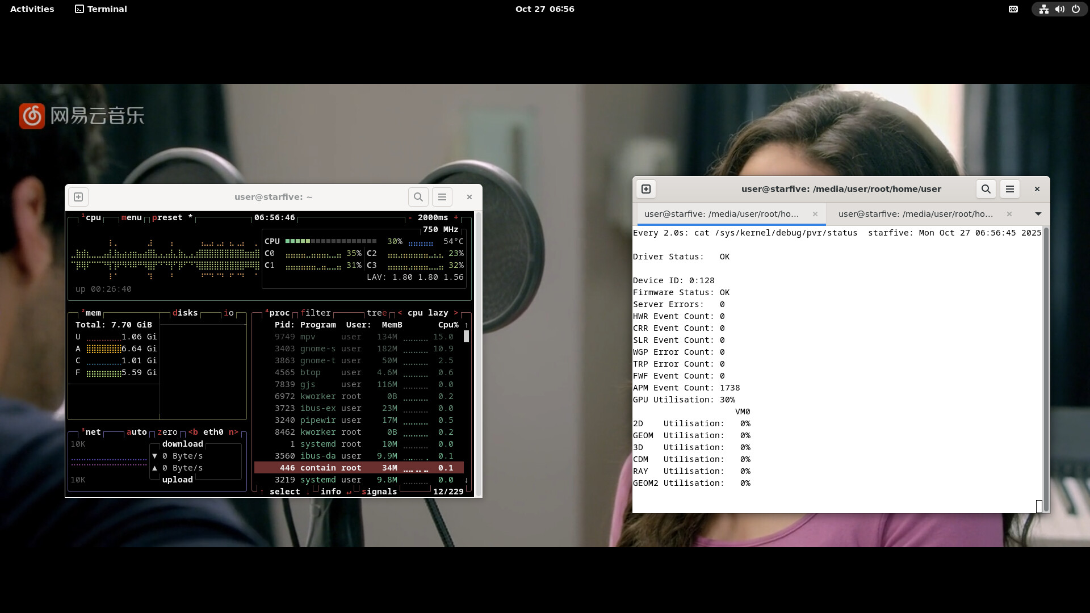The image size is (1090, 613).
Task: Expand the terminal tabs dropdown arrow
Action: point(1038,214)
